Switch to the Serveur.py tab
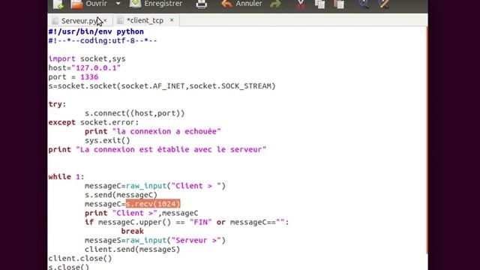The height and width of the screenshot is (270, 480). (x=79, y=21)
